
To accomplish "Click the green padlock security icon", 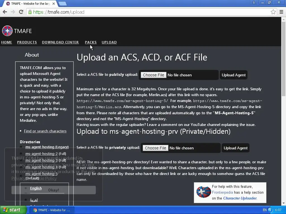I will (30, 12).
